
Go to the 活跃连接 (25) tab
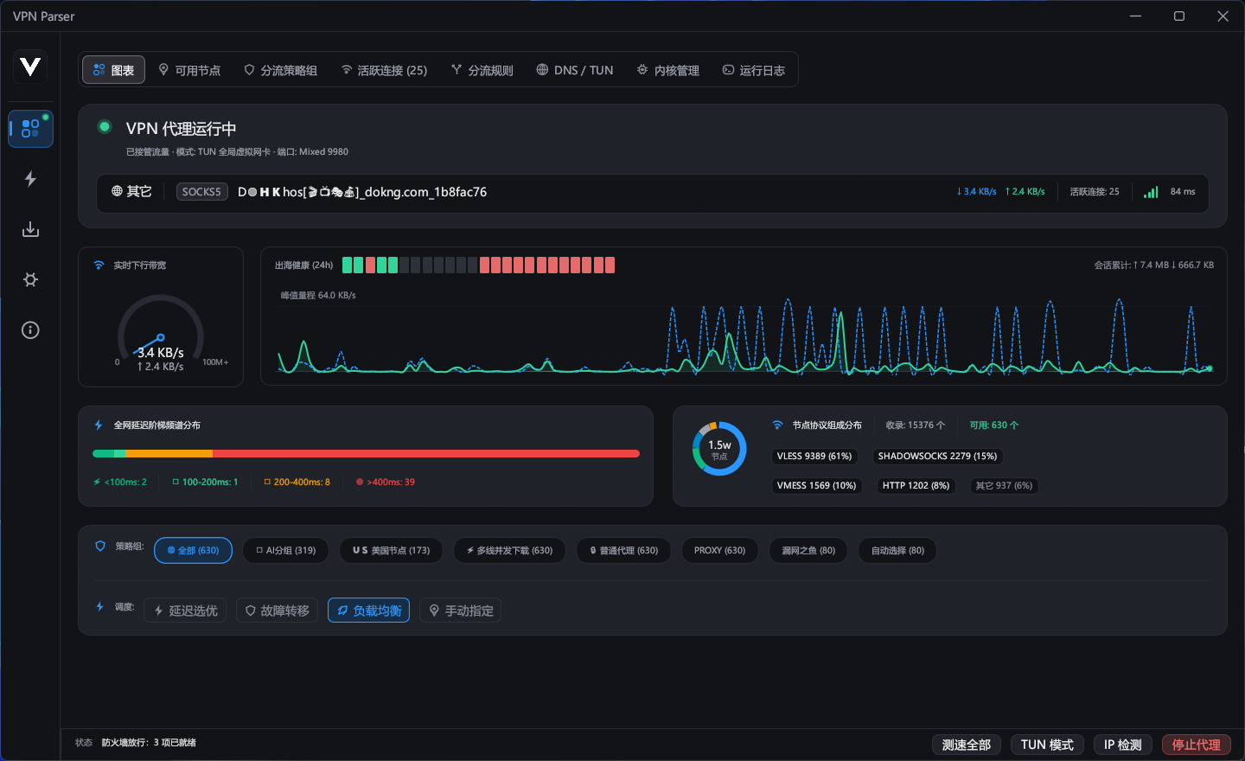384,70
